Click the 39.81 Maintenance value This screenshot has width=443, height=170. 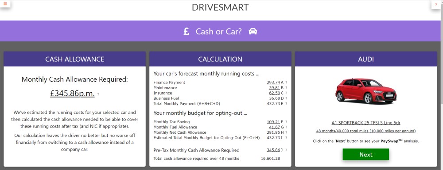pyautogui.click(x=274, y=88)
